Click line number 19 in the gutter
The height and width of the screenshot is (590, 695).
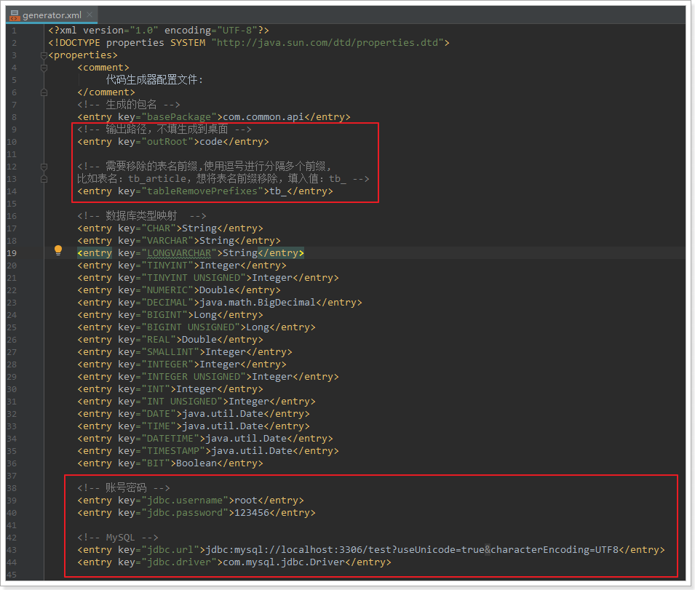12,253
